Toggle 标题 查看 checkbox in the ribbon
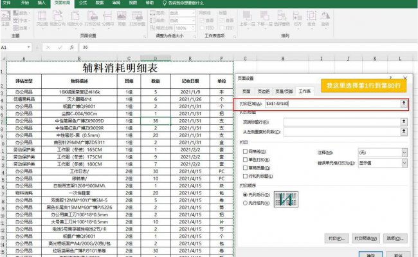418x257 pixels. pyautogui.click(x=221, y=20)
